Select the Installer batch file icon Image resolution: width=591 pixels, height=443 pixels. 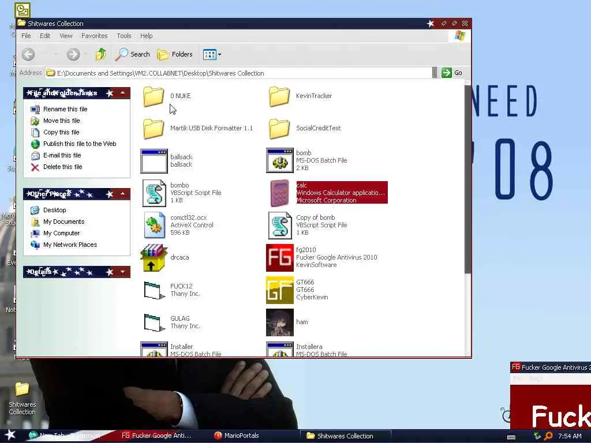pos(154,349)
